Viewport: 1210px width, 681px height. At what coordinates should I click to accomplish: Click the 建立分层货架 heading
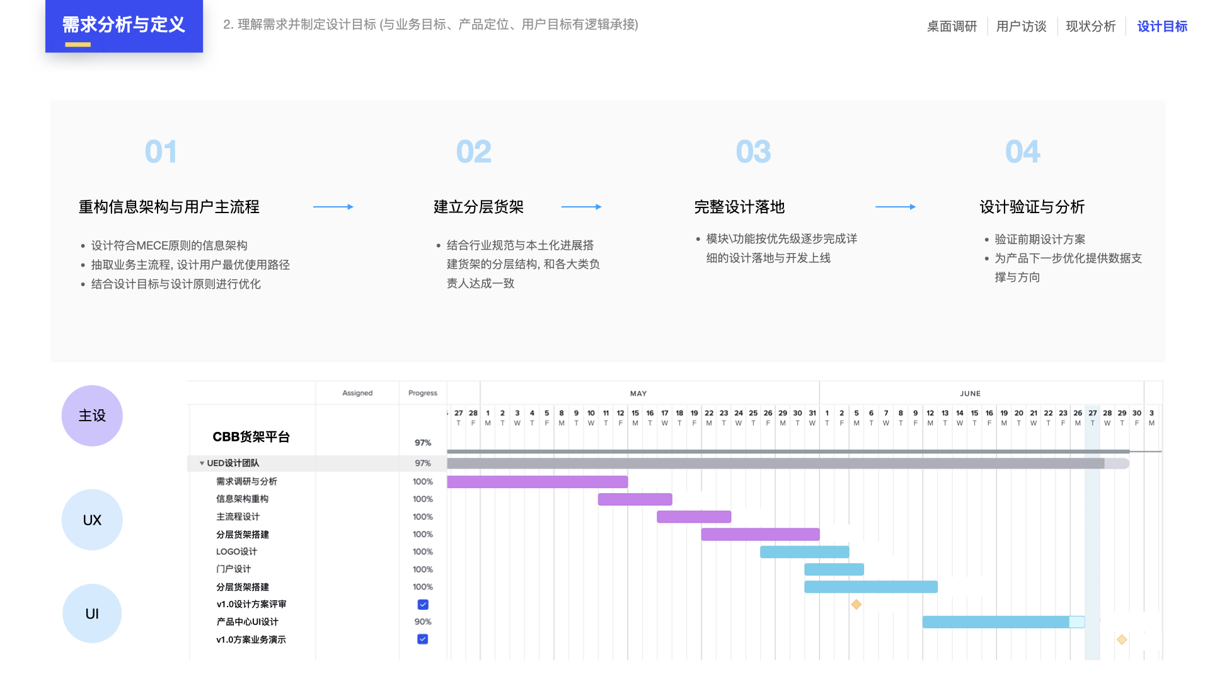479,207
